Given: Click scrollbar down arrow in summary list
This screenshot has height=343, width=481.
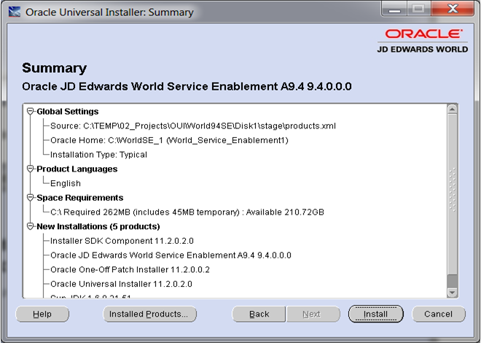Looking at the screenshot, I should (x=453, y=293).
